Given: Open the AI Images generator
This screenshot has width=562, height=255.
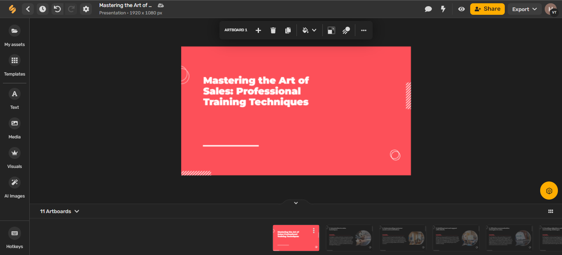Looking at the screenshot, I should (14, 186).
